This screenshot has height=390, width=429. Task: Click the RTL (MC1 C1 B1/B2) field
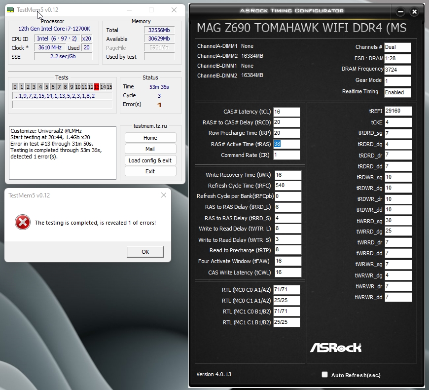tap(286, 322)
